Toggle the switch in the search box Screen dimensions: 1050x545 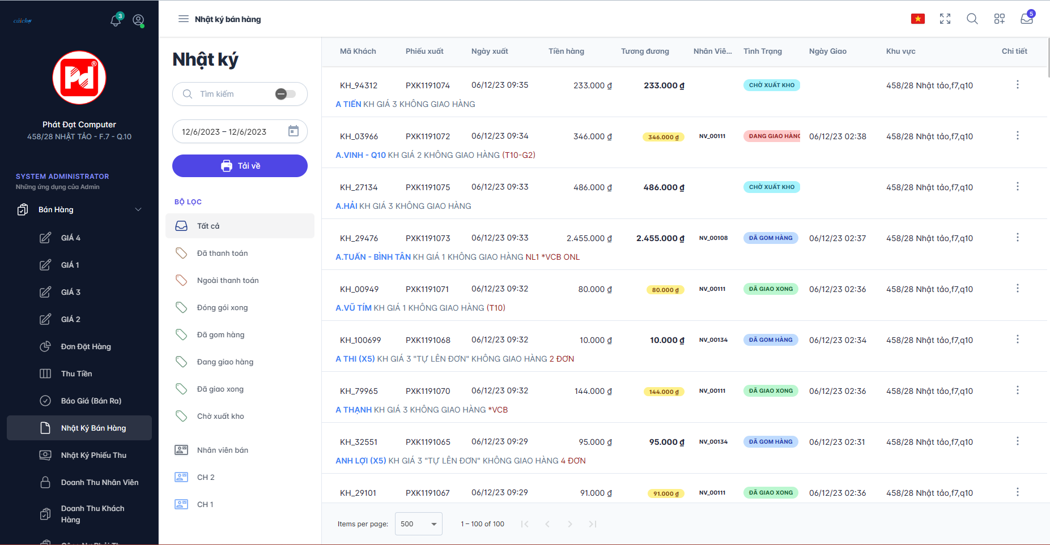(x=285, y=94)
